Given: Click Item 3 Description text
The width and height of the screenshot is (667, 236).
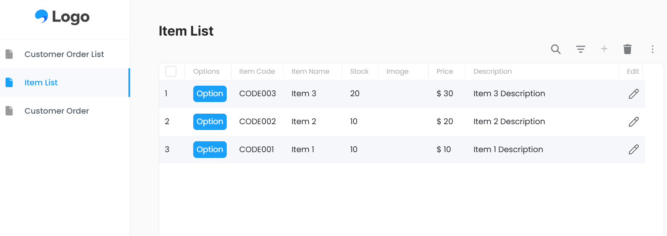Looking at the screenshot, I should (x=509, y=94).
